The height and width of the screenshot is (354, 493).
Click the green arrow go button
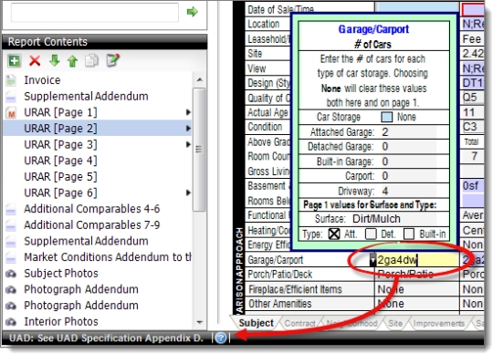(192, 12)
